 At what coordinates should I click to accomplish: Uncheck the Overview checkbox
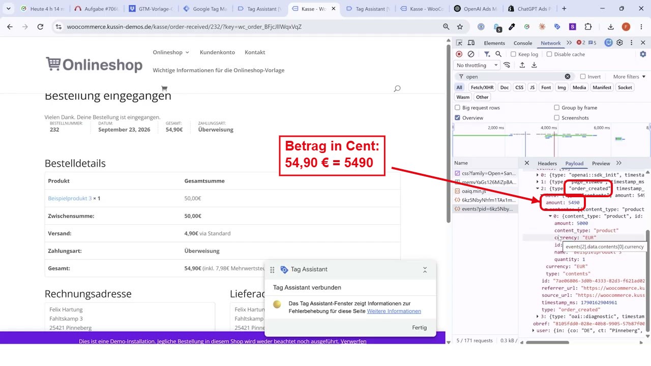click(458, 117)
